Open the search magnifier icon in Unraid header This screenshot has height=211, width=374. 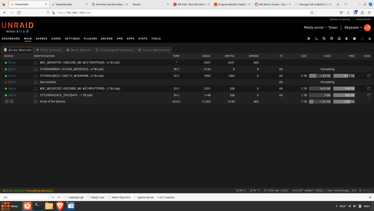point(370,39)
